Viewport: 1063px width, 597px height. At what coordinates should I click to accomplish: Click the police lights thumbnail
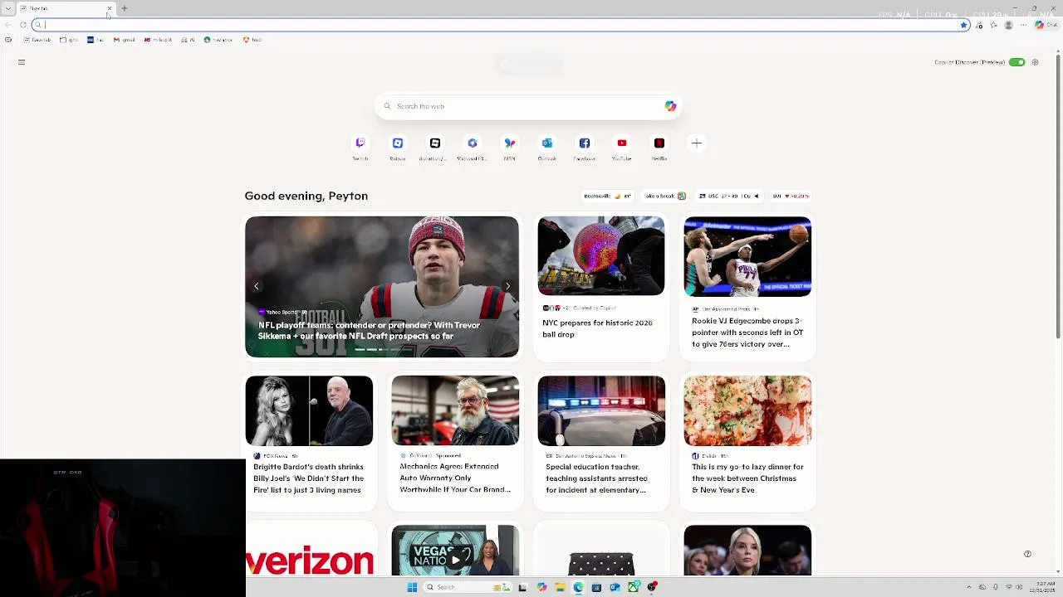(601, 410)
